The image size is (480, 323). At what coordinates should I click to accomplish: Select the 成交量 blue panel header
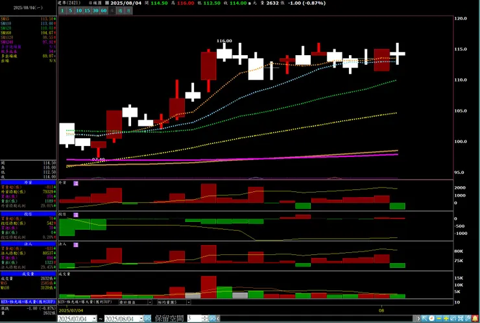[x=28, y=274]
